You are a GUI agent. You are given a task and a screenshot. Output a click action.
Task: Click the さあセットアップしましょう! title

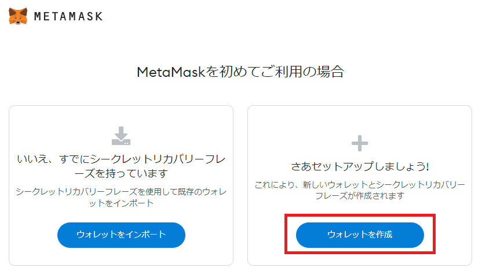coord(360,166)
